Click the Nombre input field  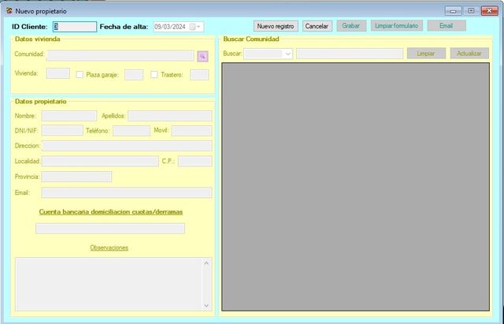pyautogui.click(x=69, y=116)
